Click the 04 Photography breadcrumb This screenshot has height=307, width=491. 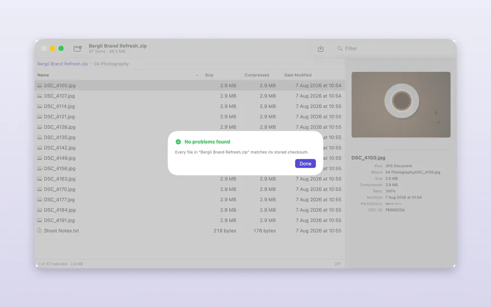(x=111, y=64)
